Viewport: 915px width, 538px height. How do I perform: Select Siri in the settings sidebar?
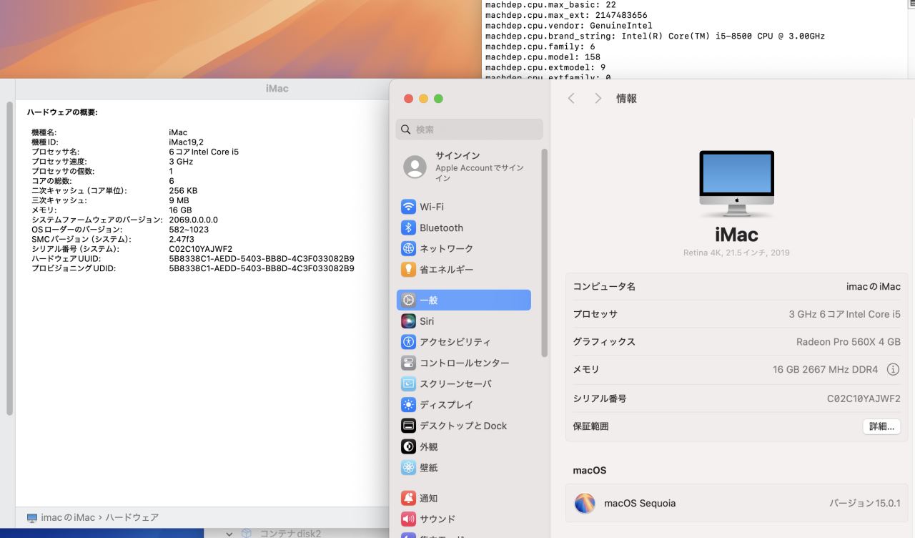[427, 321]
